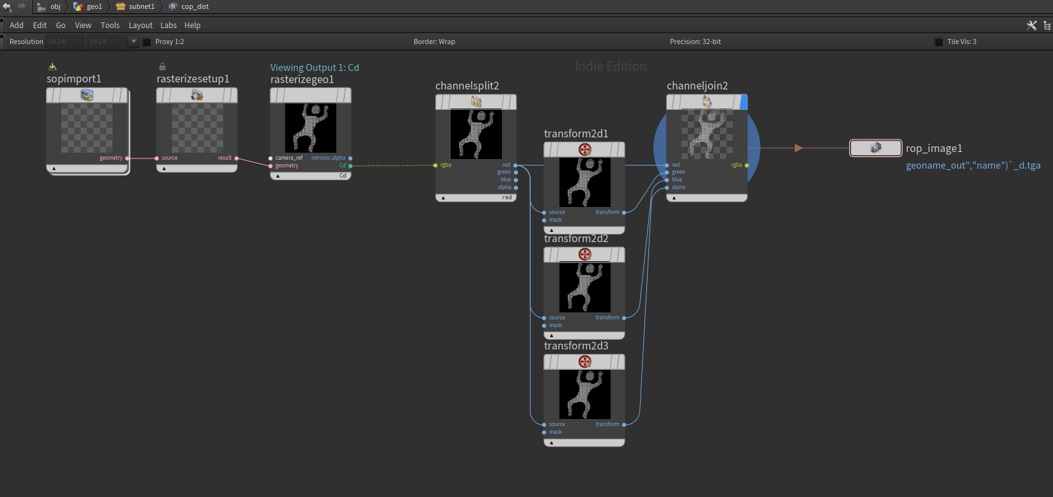This screenshot has height=497, width=1053.
Task: Click the mask input port on transform2d3
Action: [544, 432]
